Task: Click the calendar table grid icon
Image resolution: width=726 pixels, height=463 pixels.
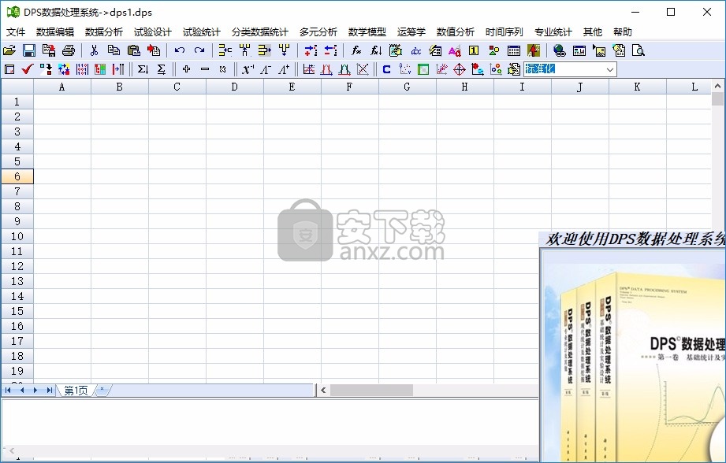Action: (514, 50)
